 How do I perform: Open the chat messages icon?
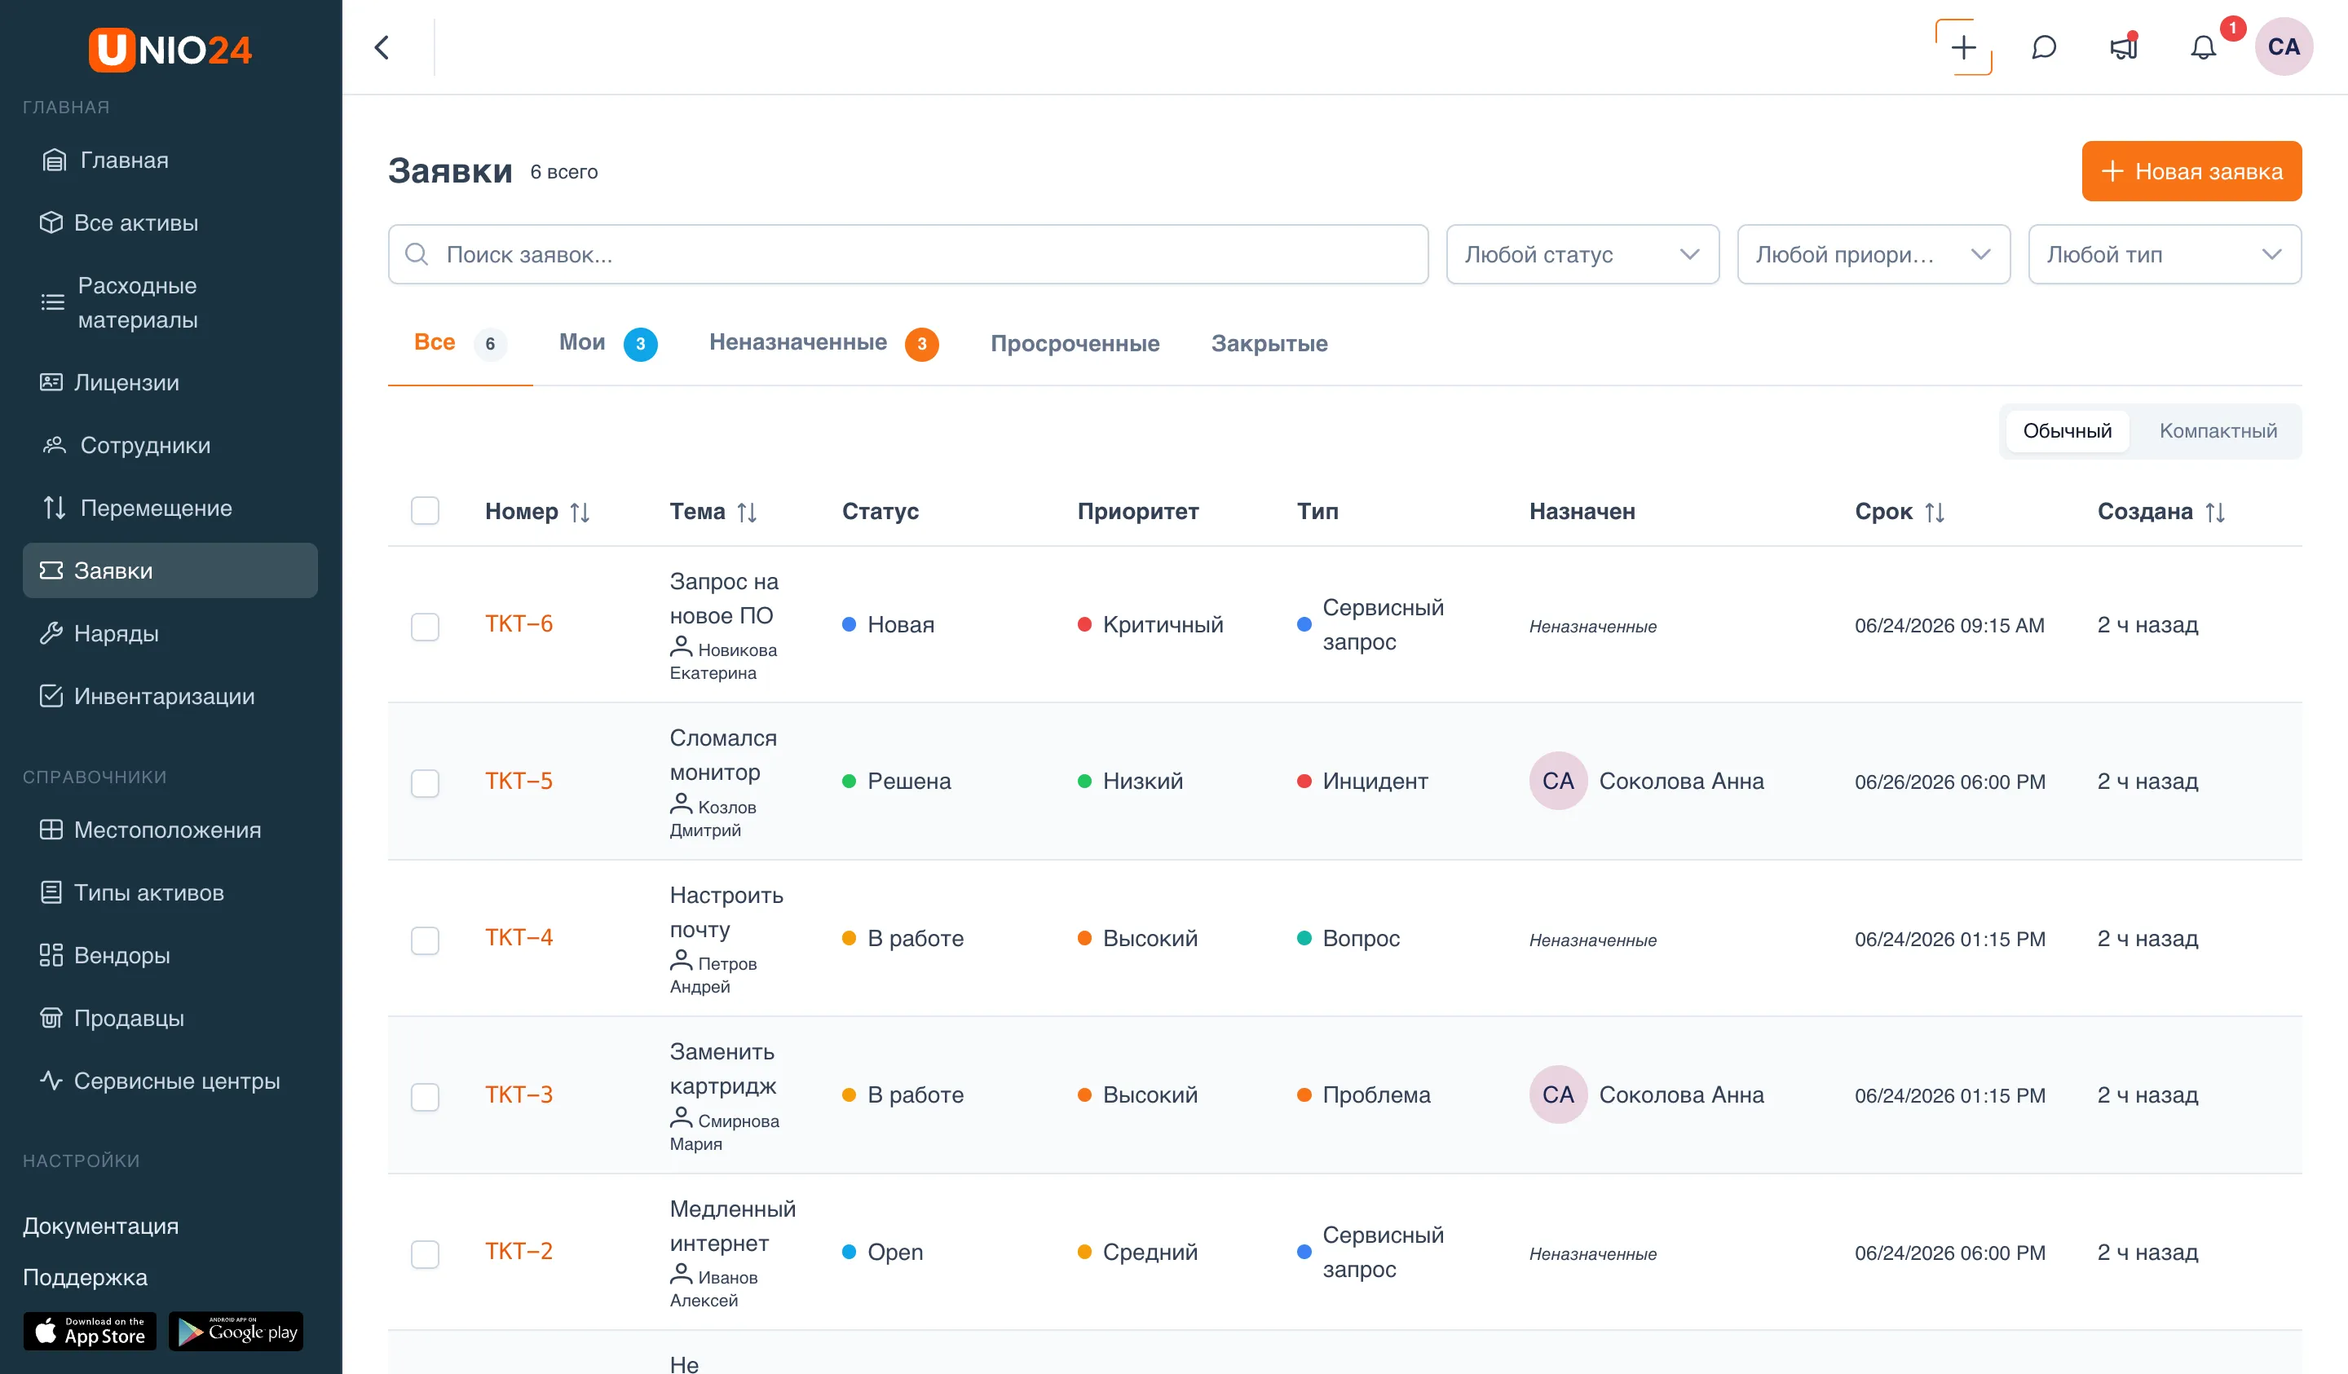pos(2043,47)
